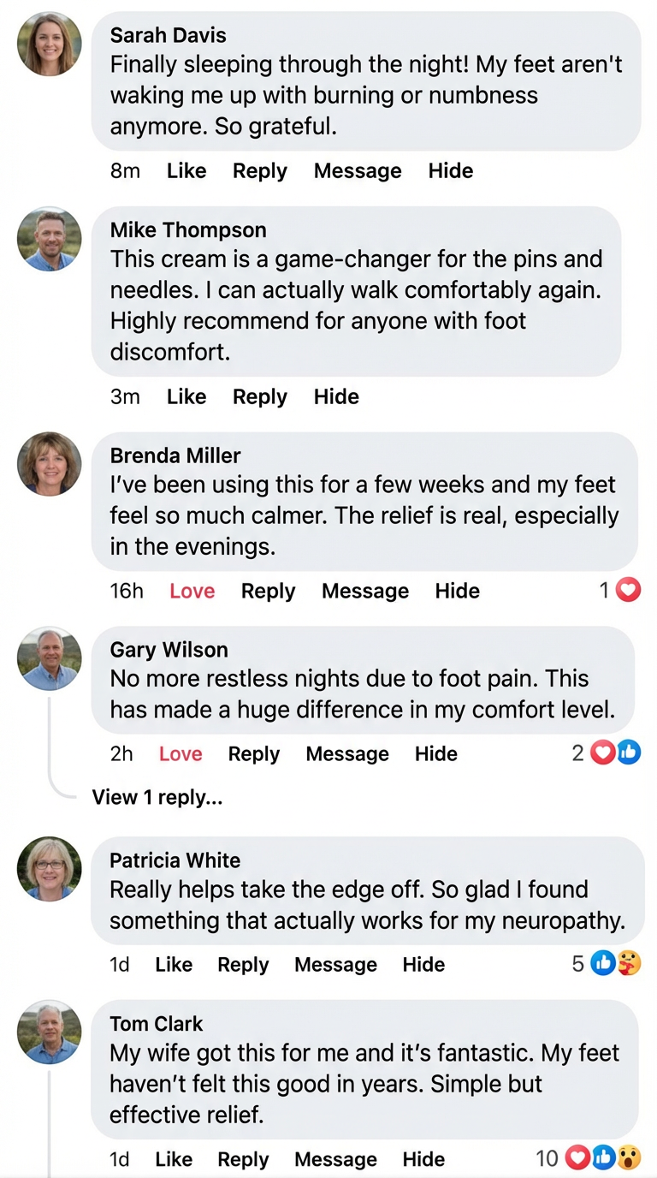
Task: Toggle Love off on Brenda Miller's comment
Action: click(x=192, y=591)
